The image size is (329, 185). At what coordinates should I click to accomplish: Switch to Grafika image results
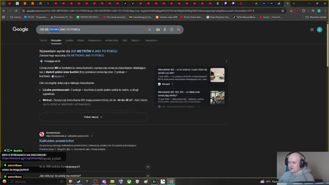click(x=69, y=40)
